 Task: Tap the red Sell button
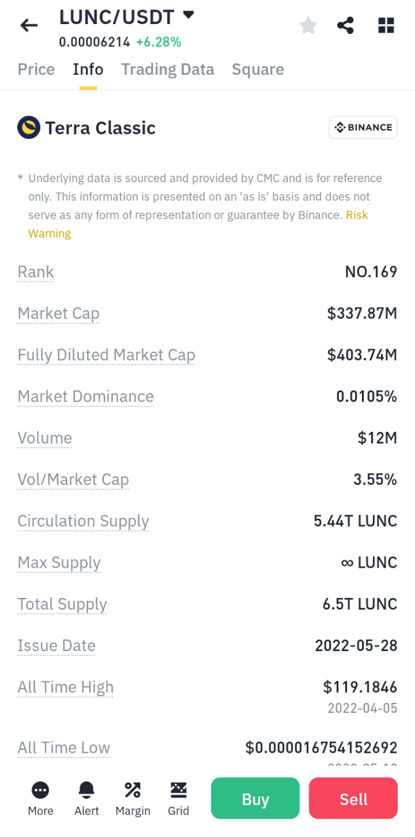353,799
